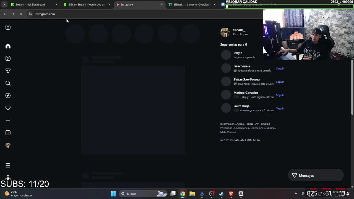Open Información footer link

coord(227,124)
